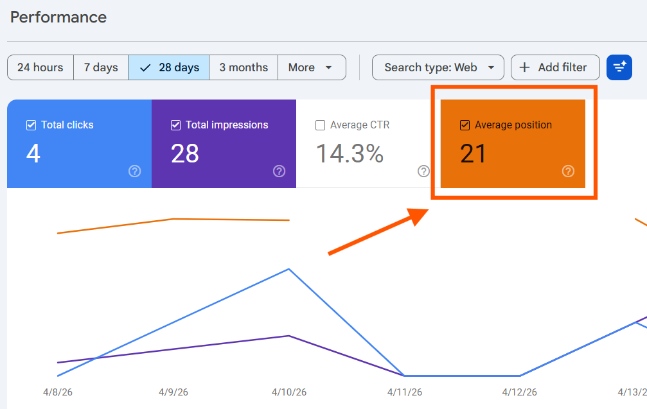Uncheck the Total clicks checkbox
This screenshot has height=409, width=647.
click(x=31, y=125)
